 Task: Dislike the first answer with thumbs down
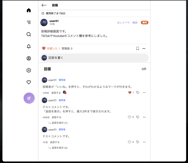138,92
